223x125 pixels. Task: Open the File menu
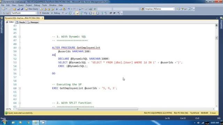[x=2, y=5]
